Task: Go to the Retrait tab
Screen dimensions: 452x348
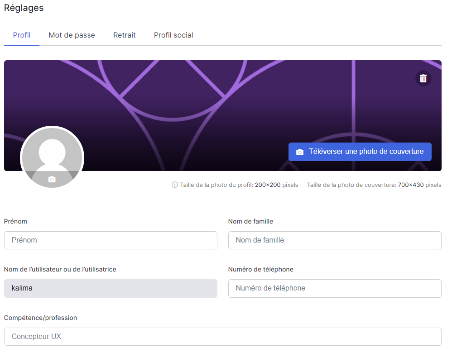Action: click(x=125, y=35)
